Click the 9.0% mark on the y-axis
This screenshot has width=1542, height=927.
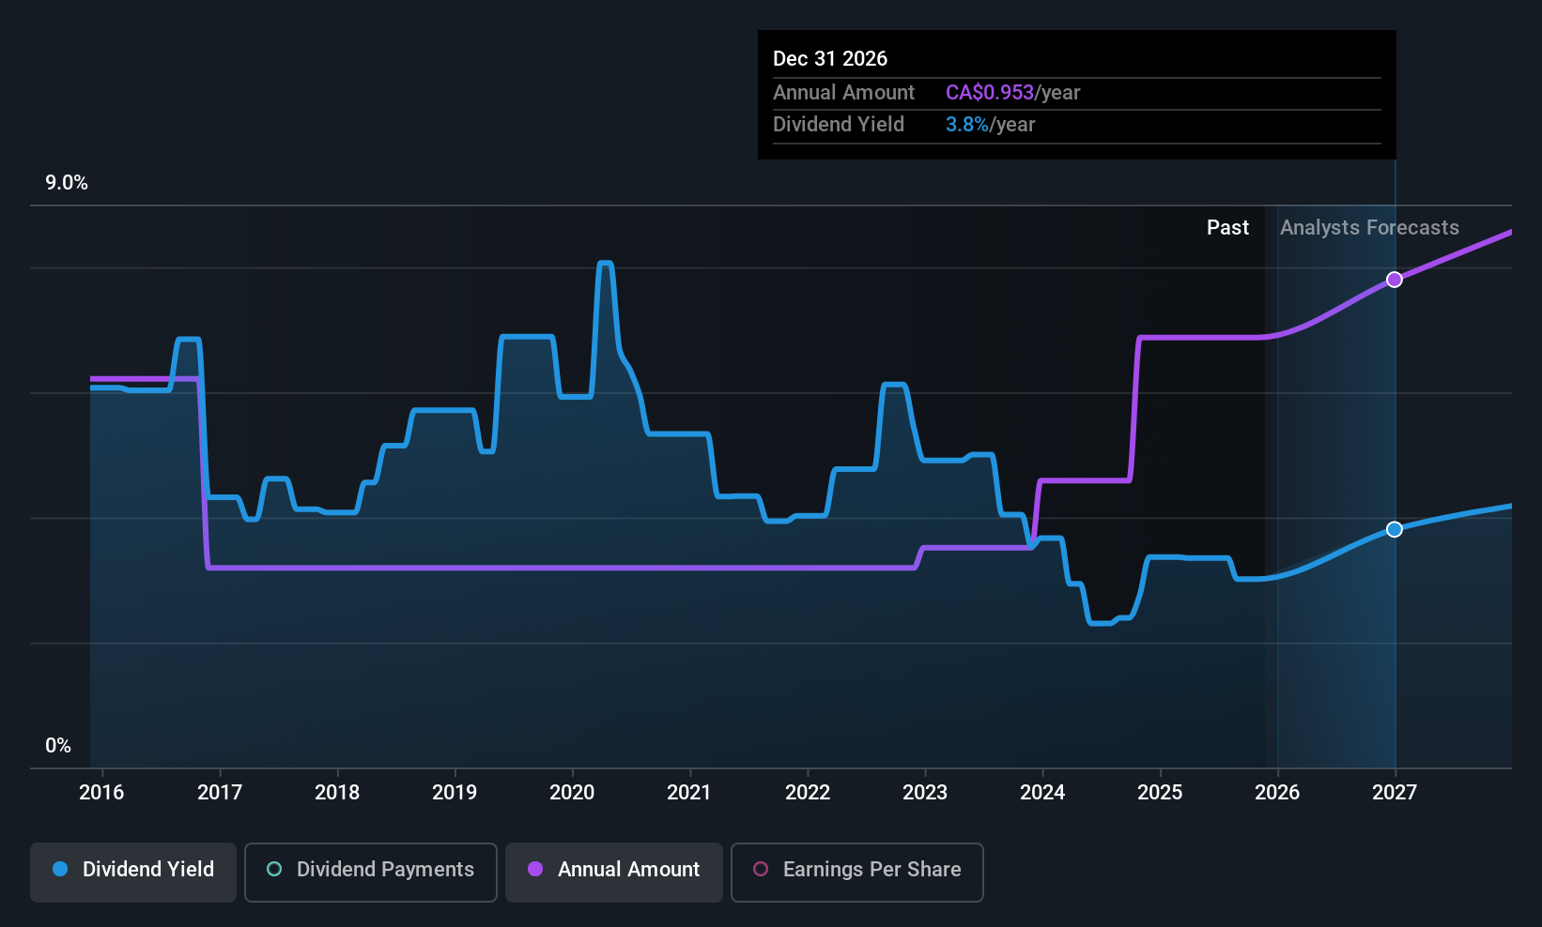coord(67,183)
